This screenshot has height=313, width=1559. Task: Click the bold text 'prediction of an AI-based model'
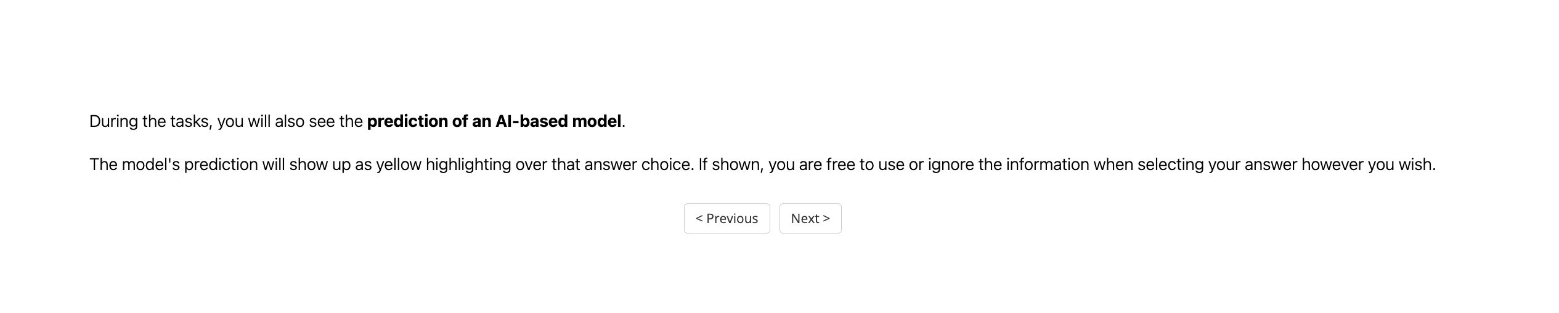[494, 121]
